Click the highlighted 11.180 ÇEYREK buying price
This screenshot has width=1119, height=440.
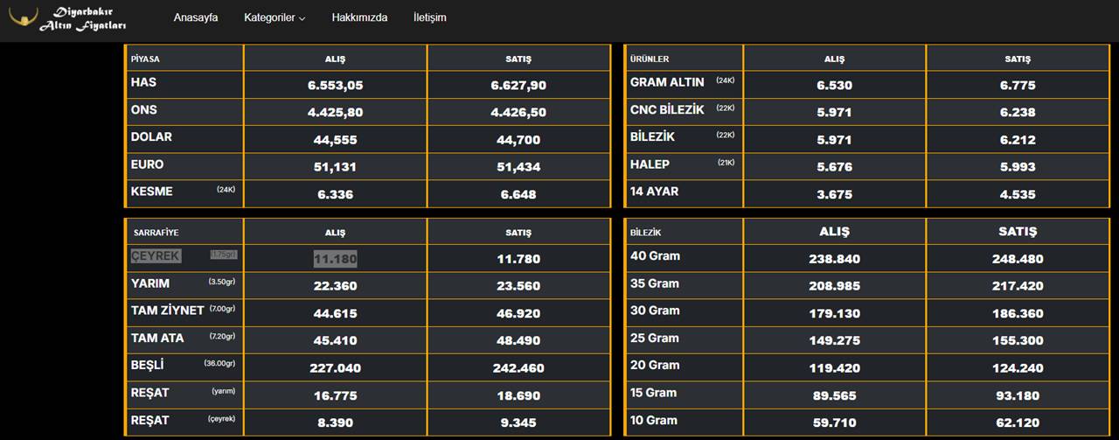click(336, 259)
